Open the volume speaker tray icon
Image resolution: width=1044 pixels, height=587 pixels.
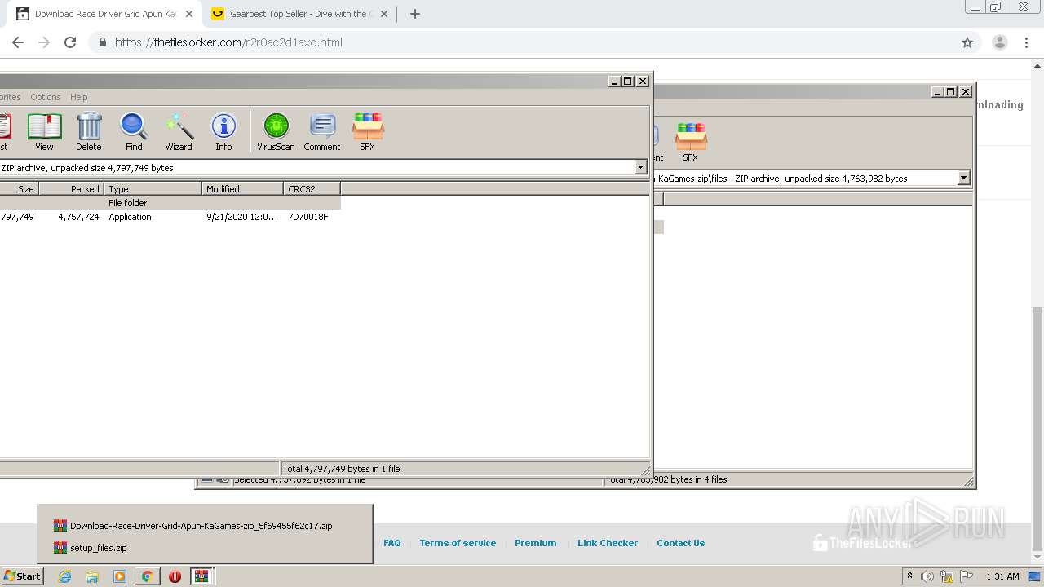pos(927,576)
